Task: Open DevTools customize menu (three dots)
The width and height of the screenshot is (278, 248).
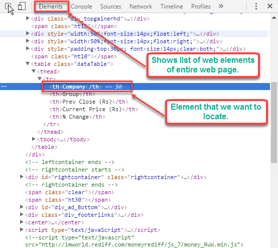Action: [256, 7]
